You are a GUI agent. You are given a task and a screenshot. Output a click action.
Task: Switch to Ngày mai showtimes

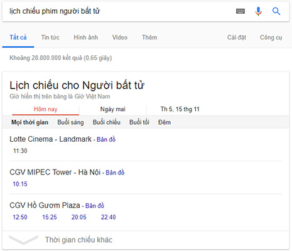113,109
